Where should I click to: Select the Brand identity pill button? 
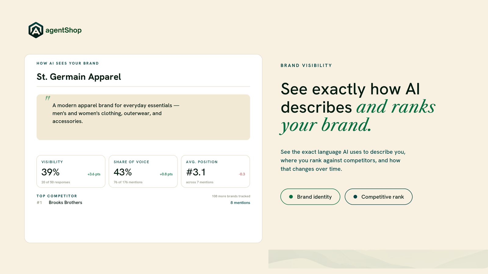(310, 197)
